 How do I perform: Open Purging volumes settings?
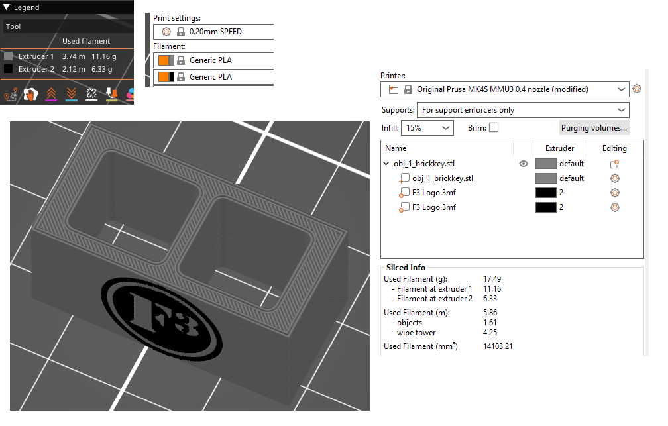tap(594, 128)
